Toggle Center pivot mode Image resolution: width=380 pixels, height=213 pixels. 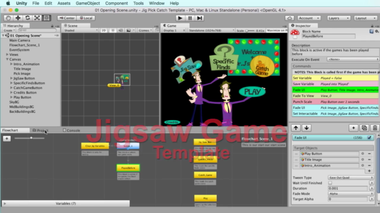tap(67, 18)
